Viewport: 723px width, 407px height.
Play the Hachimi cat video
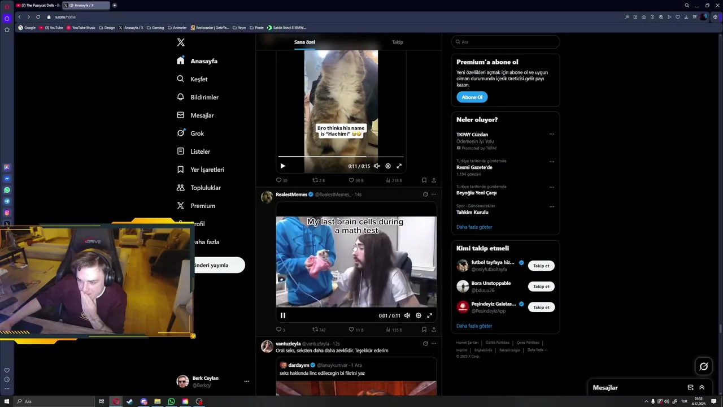[283, 166]
